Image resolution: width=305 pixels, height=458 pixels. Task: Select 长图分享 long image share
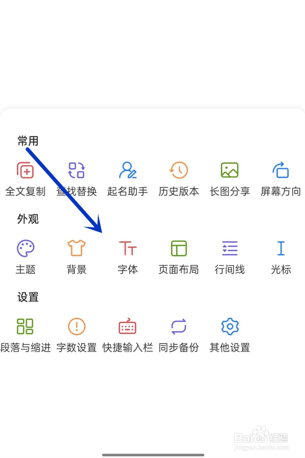(229, 171)
